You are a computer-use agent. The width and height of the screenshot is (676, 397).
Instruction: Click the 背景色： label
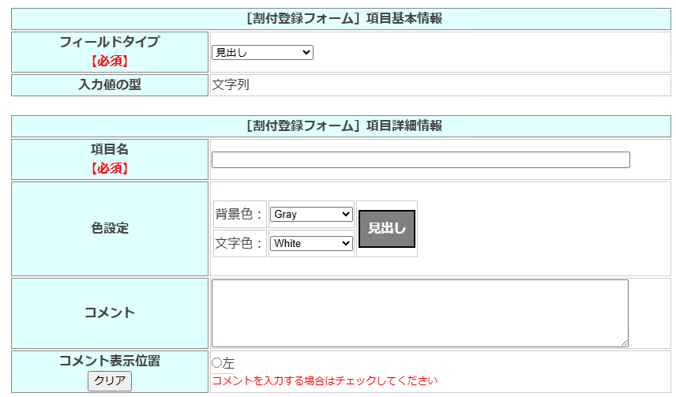pyautogui.click(x=239, y=215)
